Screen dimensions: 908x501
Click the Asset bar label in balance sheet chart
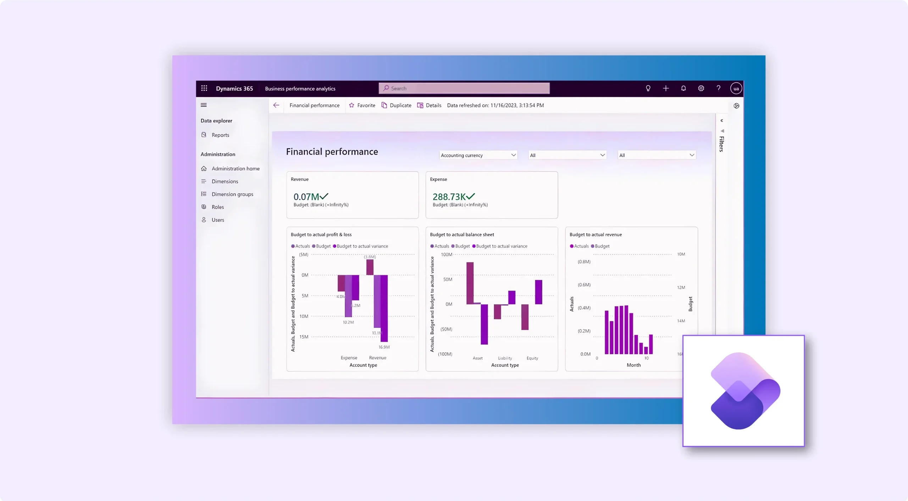point(477,358)
